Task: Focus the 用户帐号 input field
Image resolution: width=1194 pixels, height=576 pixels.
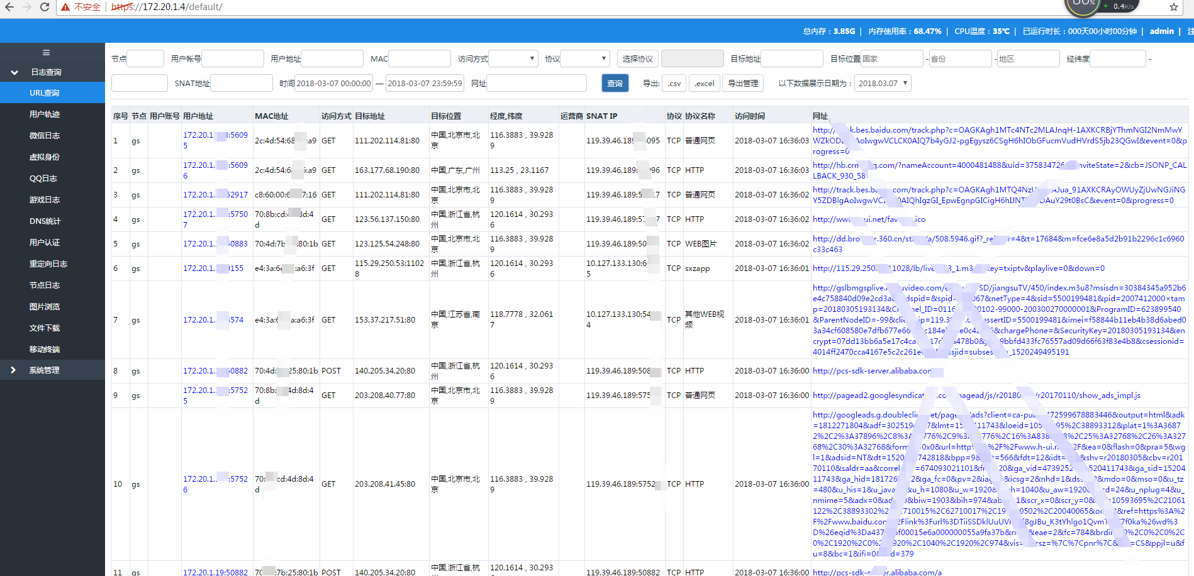Action: pyautogui.click(x=233, y=58)
